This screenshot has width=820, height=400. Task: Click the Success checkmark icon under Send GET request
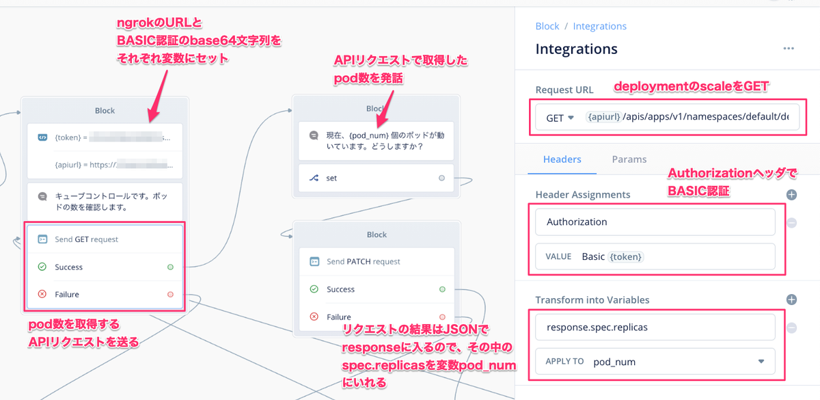tap(42, 267)
